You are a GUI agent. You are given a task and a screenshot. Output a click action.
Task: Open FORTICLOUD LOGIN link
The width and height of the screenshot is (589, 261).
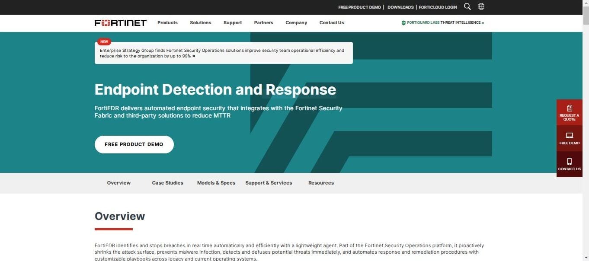pos(437,7)
